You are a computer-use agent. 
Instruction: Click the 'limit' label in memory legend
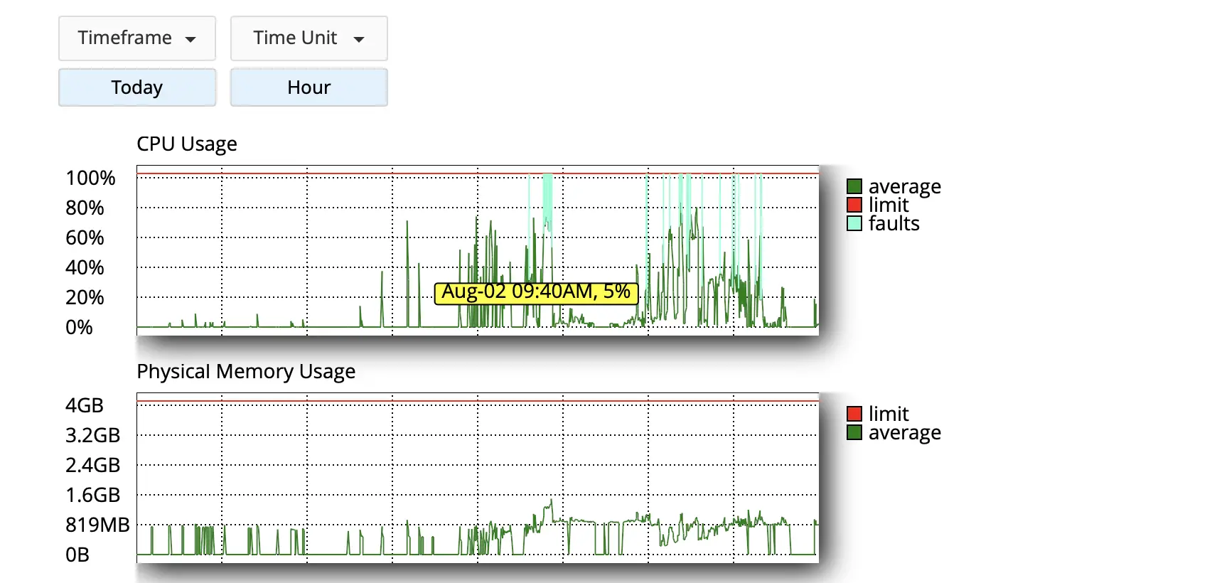click(889, 414)
